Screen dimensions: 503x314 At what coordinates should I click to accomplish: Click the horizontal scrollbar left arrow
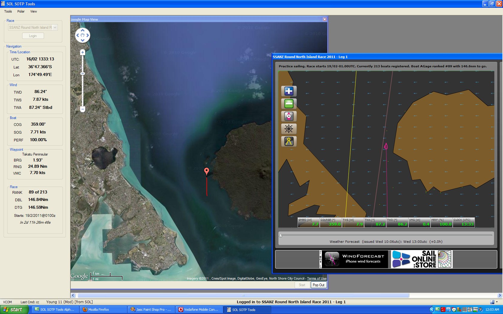click(73, 295)
